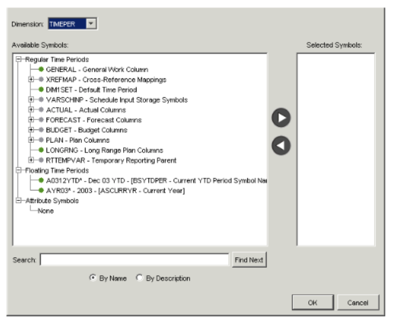The width and height of the screenshot is (405, 325).
Task: Click the Cancel button
Action: (358, 303)
